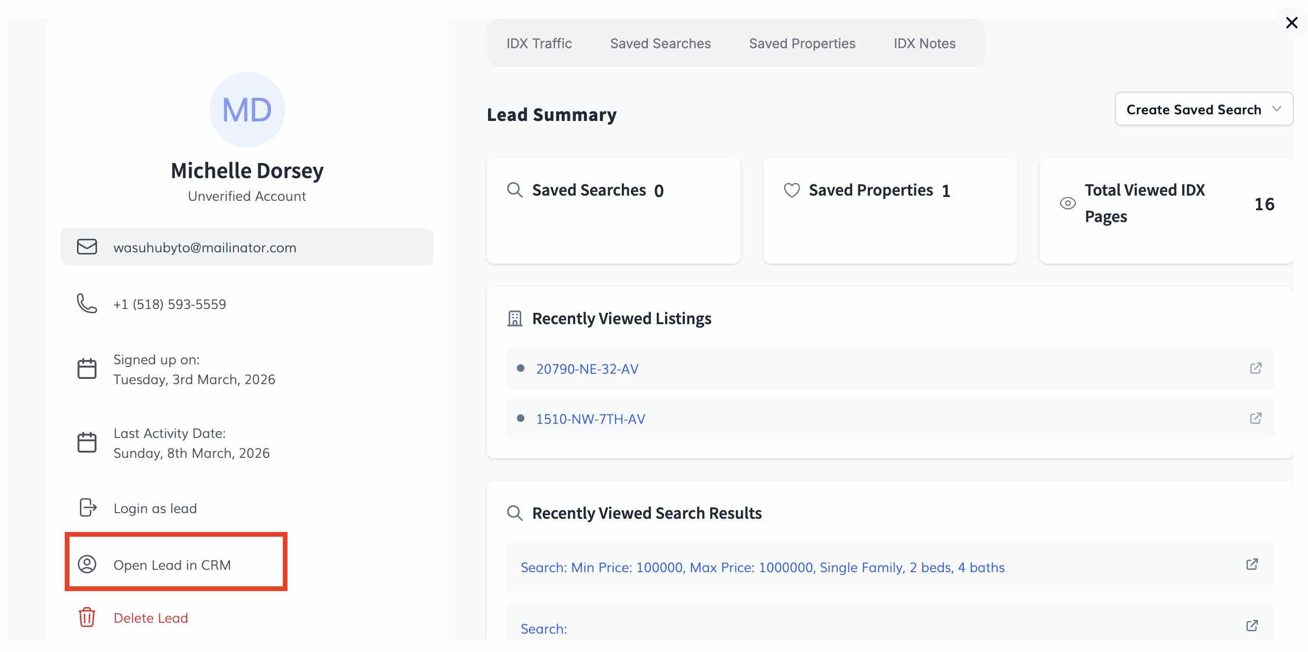The width and height of the screenshot is (1308, 652).
Task: Click Open Lead in CRM
Action: (172, 565)
